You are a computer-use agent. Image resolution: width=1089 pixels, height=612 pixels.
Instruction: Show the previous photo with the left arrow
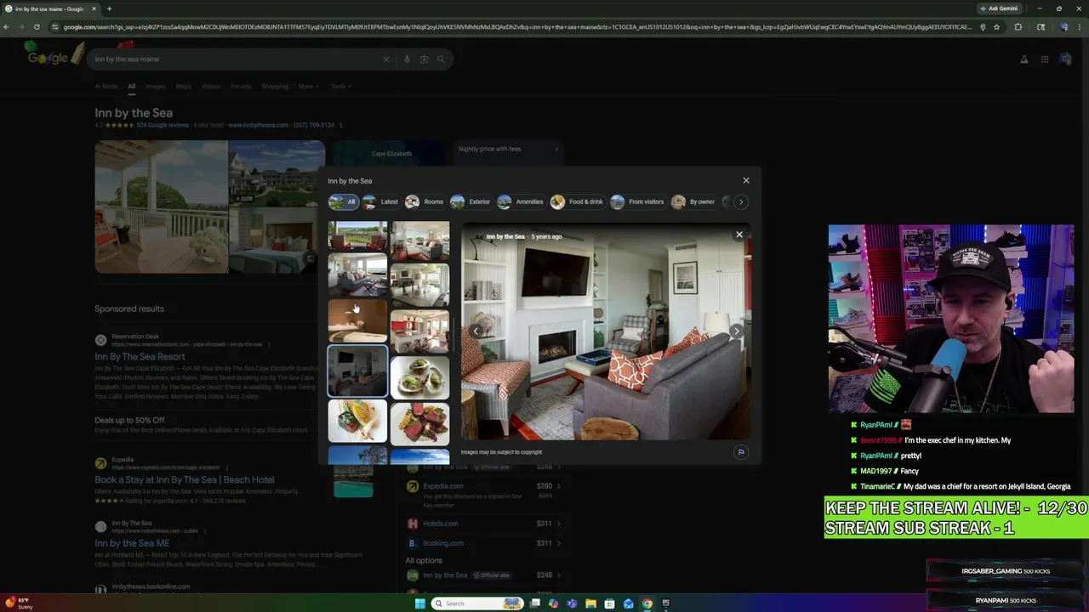click(476, 331)
